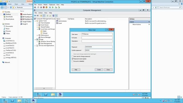Viewport: 183px width, 103px height.
Task: Click the orange Save state VM icon
Action: (46, 7)
